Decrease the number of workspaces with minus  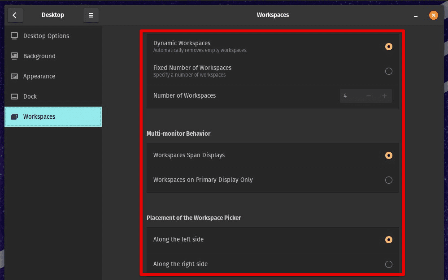point(369,96)
